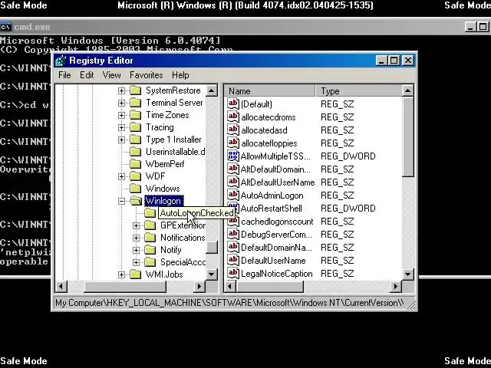Click tree pane scroll up arrow
Image resolution: width=491 pixels, height=368 pixels.
click(212, 90)
